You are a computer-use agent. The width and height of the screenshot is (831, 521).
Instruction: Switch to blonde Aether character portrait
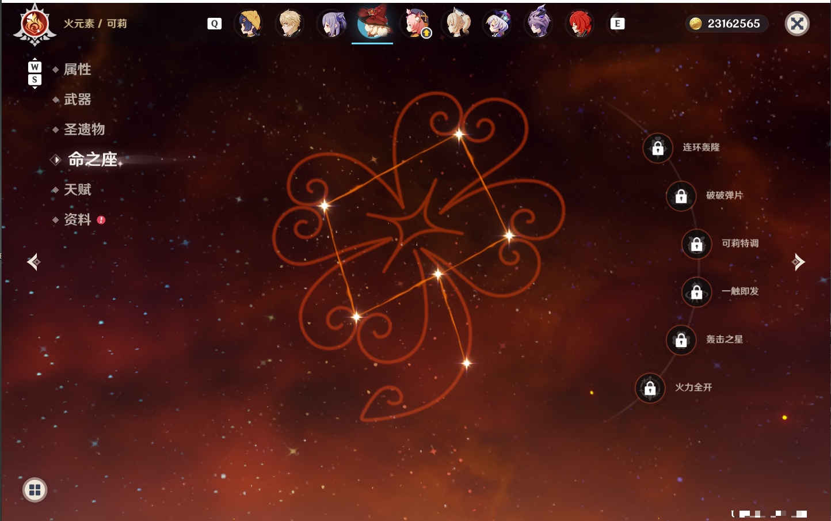pyautogui.click(x=289, y=24)
